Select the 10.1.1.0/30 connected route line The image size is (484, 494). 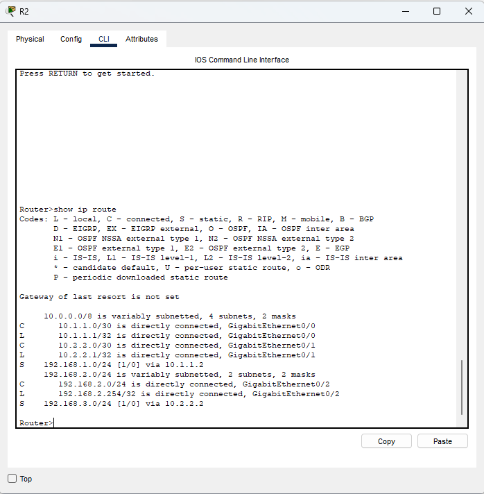[167, 326]
